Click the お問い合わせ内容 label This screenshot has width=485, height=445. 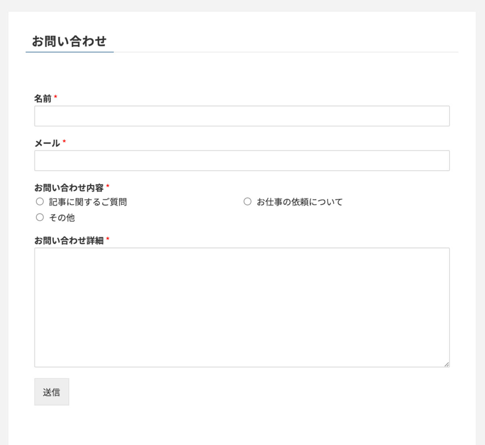(x=69, y=188)
